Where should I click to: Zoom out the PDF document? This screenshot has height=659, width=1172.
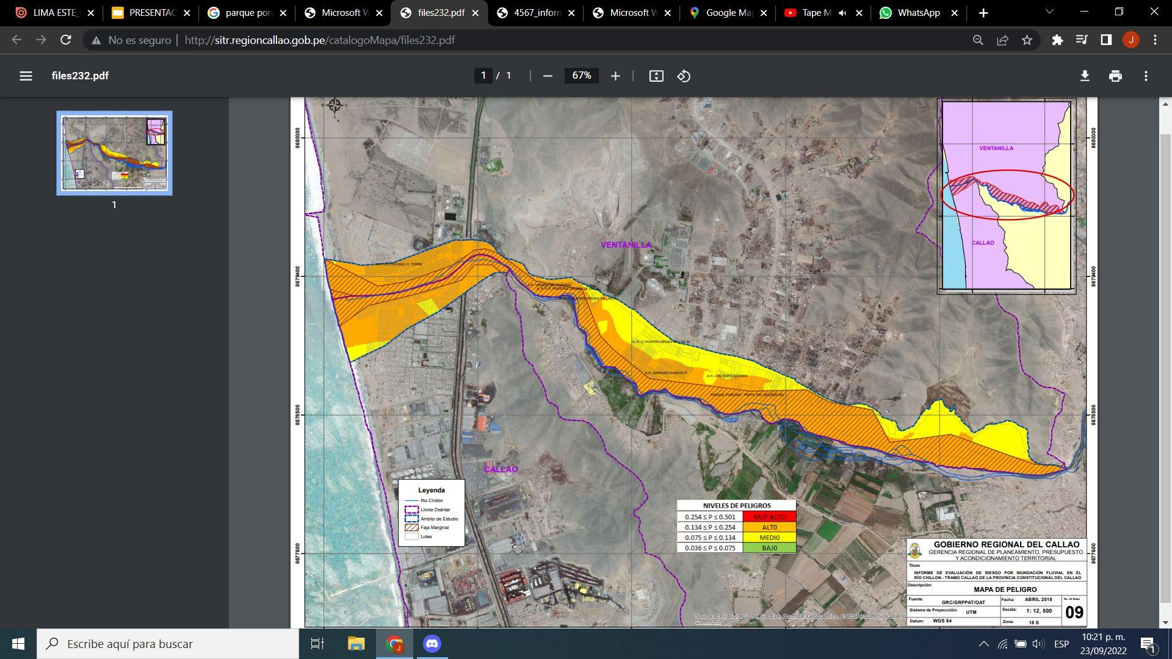click(548, 76)
